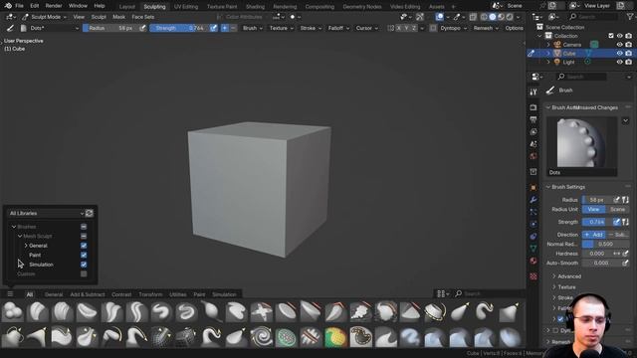Open the Output properties tab icon

pyautogui.click(x=533, y=119)
